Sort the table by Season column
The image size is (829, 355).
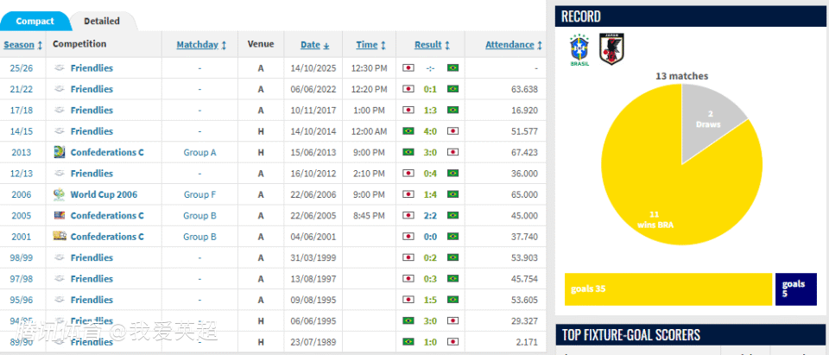click(x=22, y=45)
